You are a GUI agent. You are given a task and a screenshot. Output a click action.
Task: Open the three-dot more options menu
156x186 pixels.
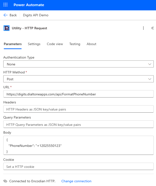coord(143,28)
